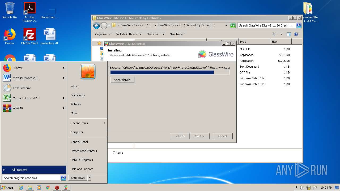Expand WinRAR jump list arrow

tap(64, 108)
